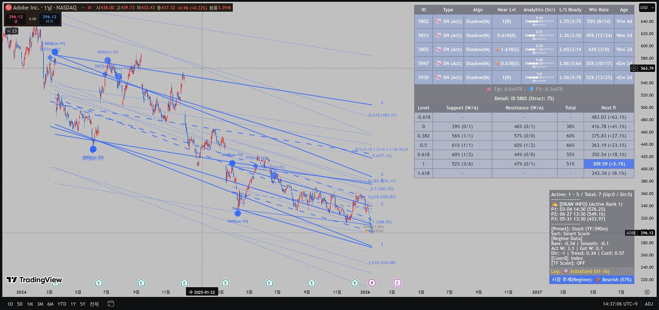Switch to the 6M time range
Screen dimensions: 659x310
(x=50, y=304)
